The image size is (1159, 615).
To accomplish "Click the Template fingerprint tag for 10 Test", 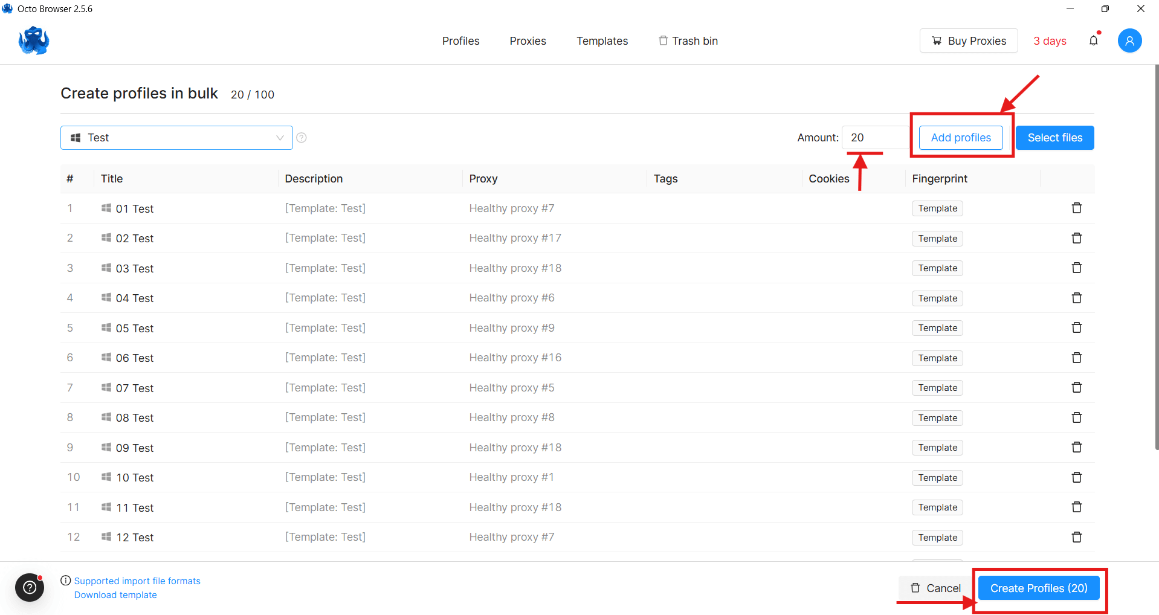I will [x=937, y=478].
